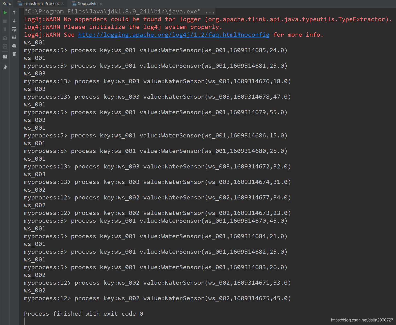396x325 pixels.
Task: Click the line with WaterSensor(ws_003,1609314674,31.0)
Action: tap(157, 182)
